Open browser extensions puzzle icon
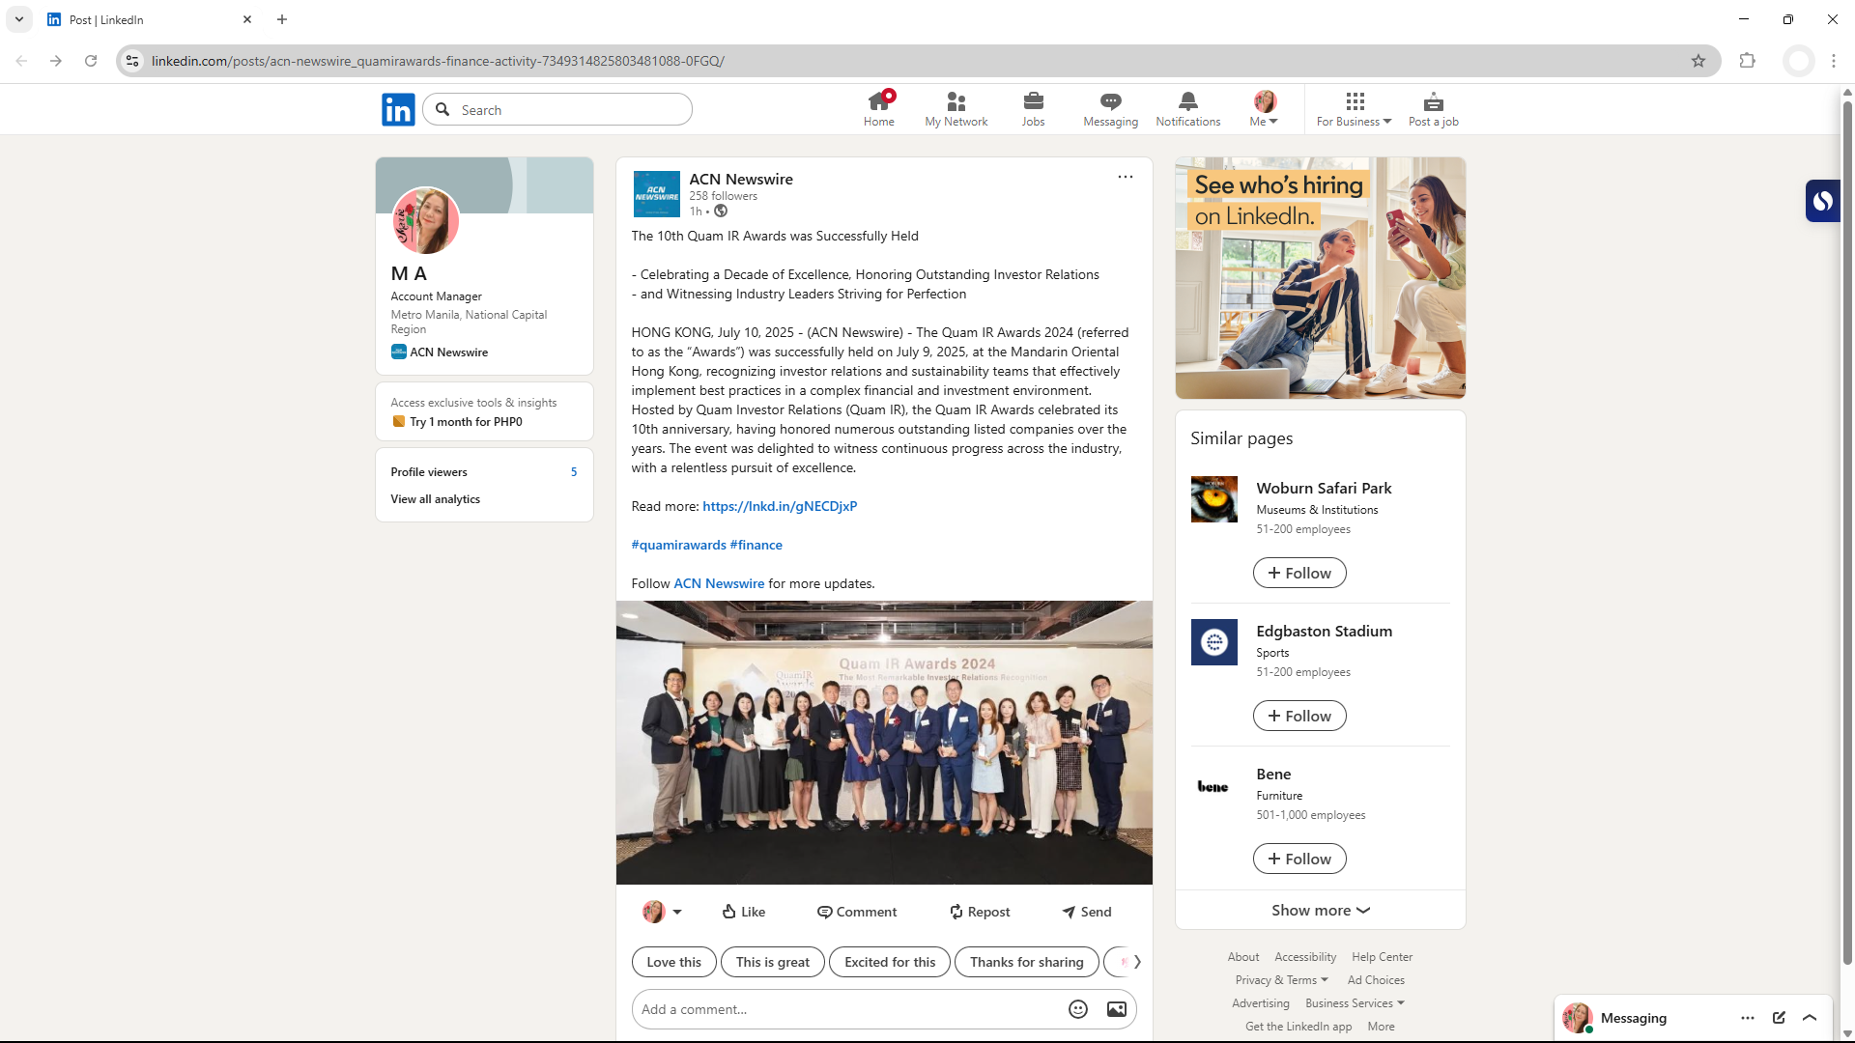Screen dimensions: 1855x1043 click(1747, 61)
